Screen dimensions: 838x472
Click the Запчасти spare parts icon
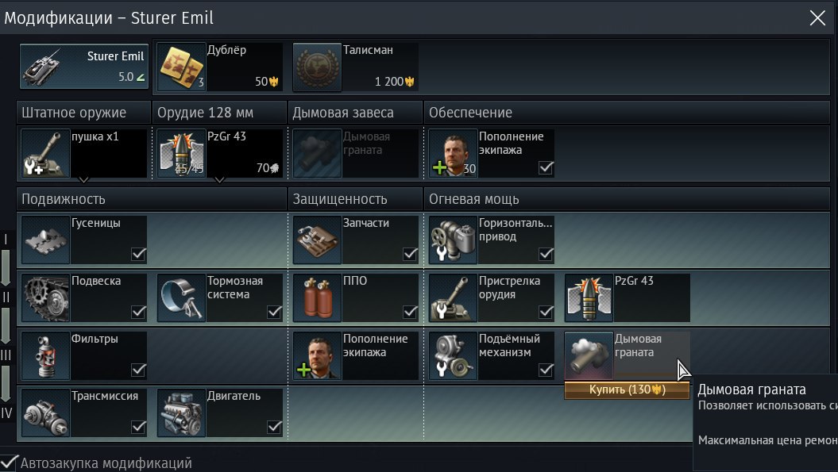(317, 240)
